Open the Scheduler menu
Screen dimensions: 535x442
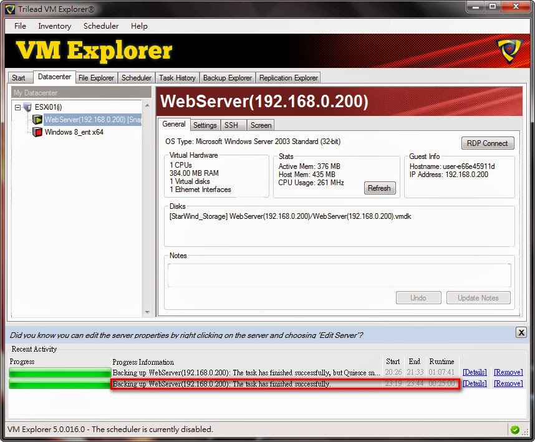click(x=101, y=26)
